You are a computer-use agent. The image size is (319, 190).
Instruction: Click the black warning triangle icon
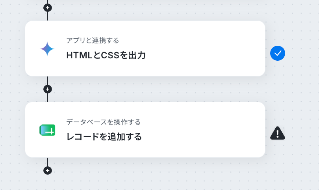tap(278, 133)
